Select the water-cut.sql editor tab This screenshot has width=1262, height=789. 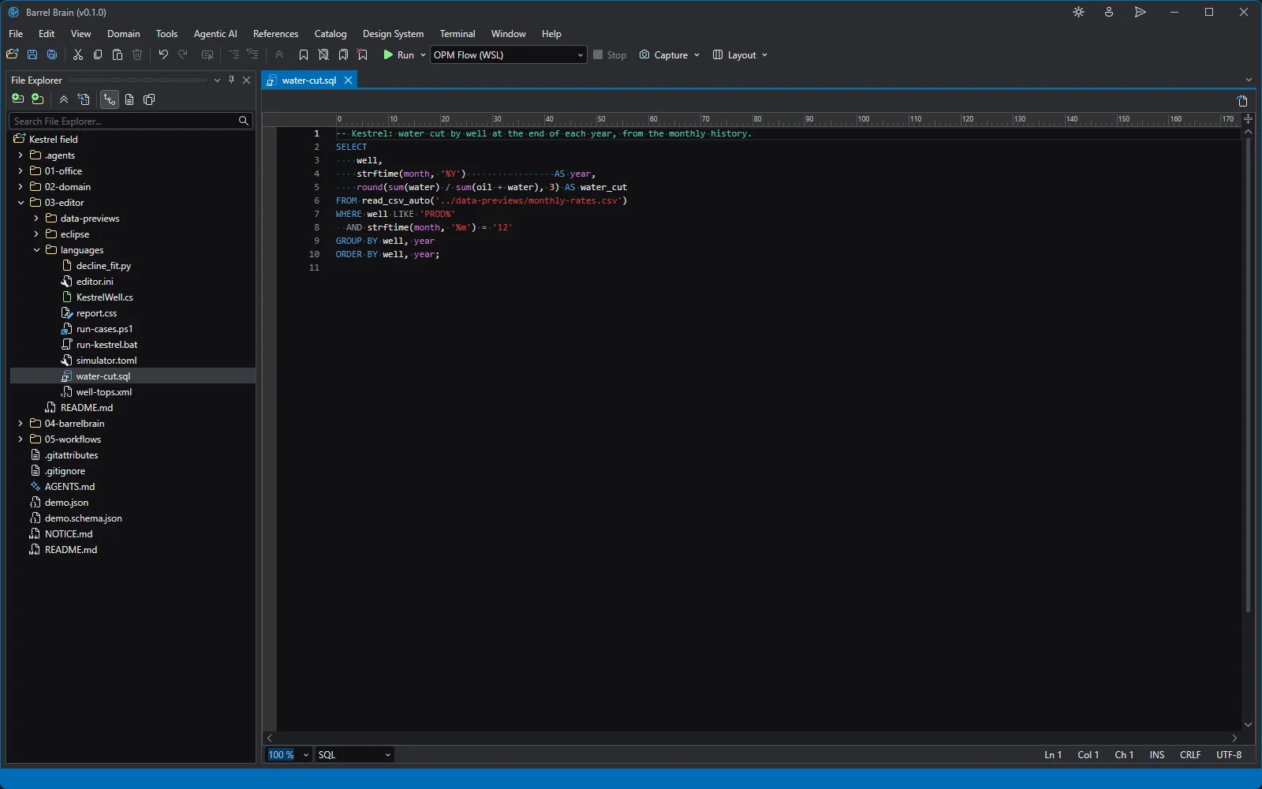[309, 80]
